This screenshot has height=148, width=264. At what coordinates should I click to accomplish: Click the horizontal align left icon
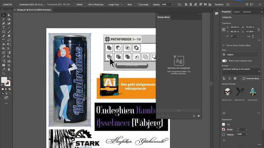coord(186,5)
